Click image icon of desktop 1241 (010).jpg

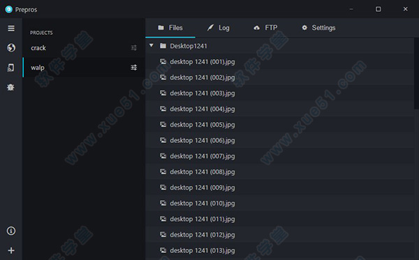pos(163,204)
